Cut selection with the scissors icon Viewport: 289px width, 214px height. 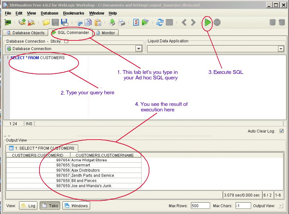point(79,23)
